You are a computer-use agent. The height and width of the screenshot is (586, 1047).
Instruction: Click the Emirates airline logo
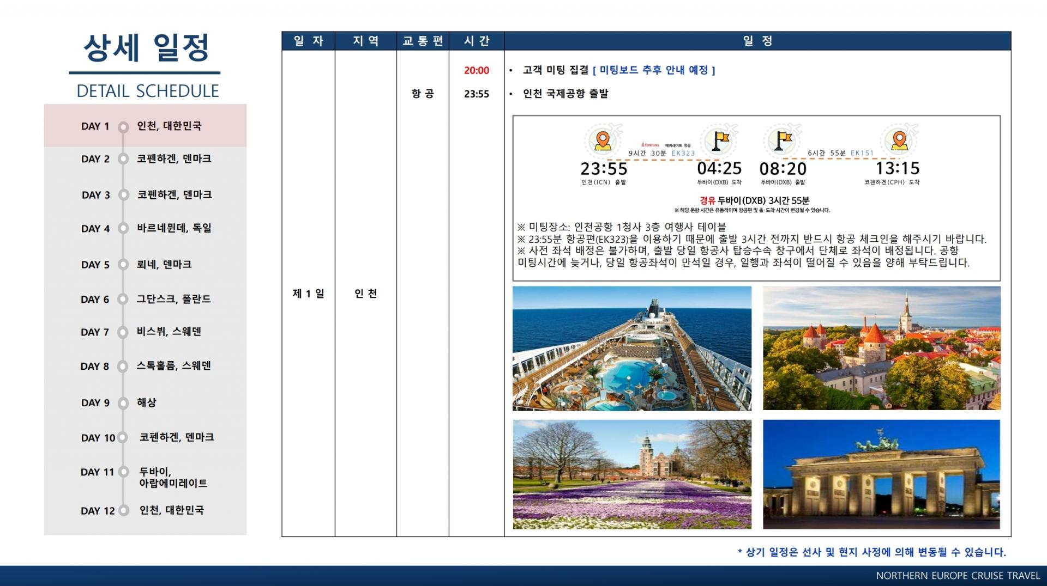(x=650, y=145)
